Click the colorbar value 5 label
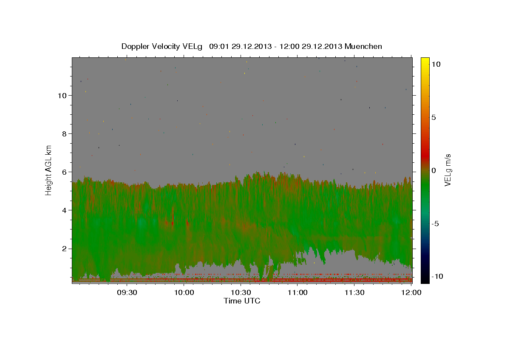Screen dimensions: 510x340 point(433,117)
